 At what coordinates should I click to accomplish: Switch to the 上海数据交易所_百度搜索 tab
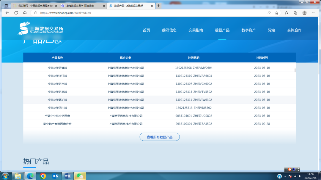click(x=83, y=6)
